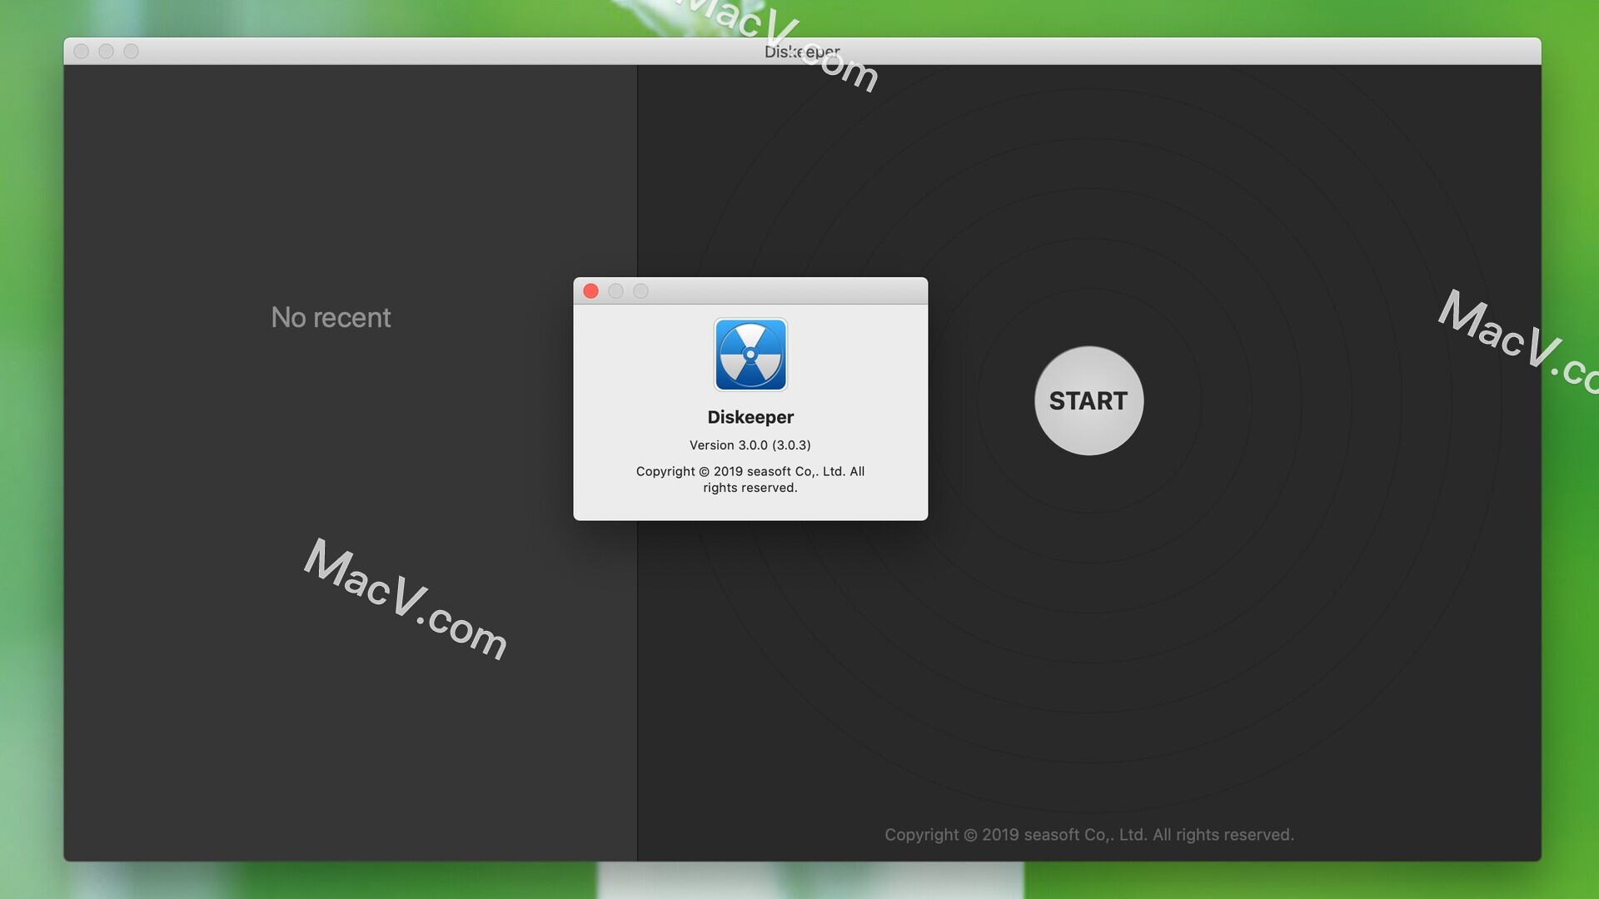Click the 'No recent' placeholder text
This screenshot has height=899, width=1599.
331,317
